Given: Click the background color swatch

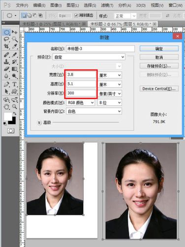Looking at the screenshot, I should tap(13, 122).
